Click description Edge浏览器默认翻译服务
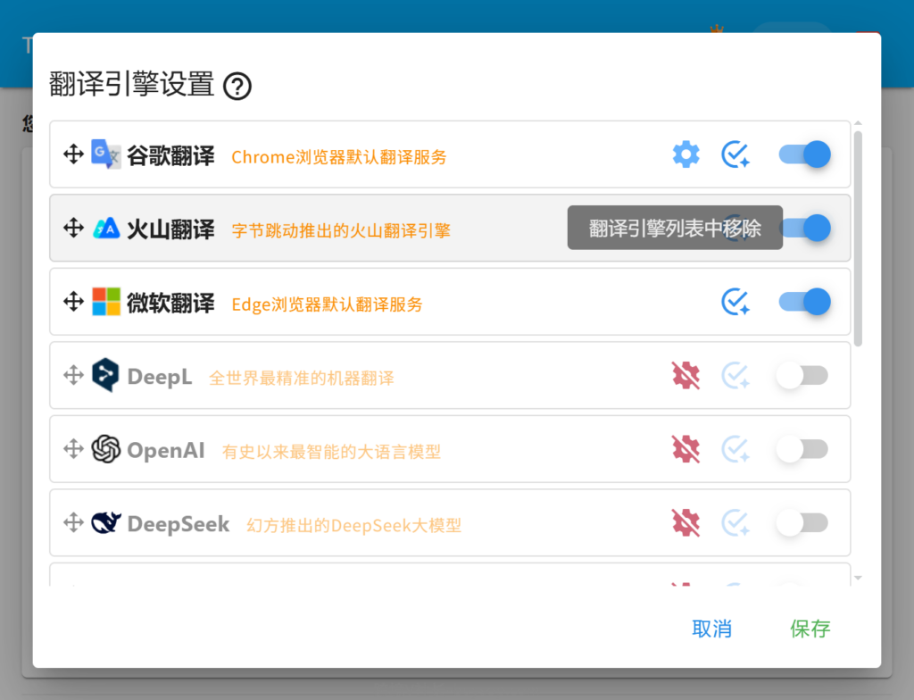Image resolution: width=914 pixels, height=700 pixels. (x=327, y=304)
